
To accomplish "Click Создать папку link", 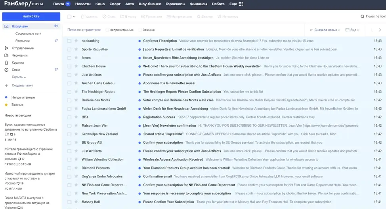I will click(22, 85).
